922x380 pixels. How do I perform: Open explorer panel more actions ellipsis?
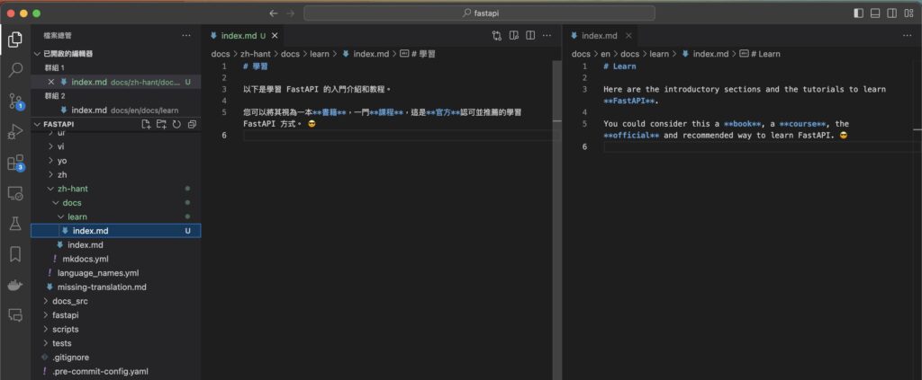click(x=186, y=35)
